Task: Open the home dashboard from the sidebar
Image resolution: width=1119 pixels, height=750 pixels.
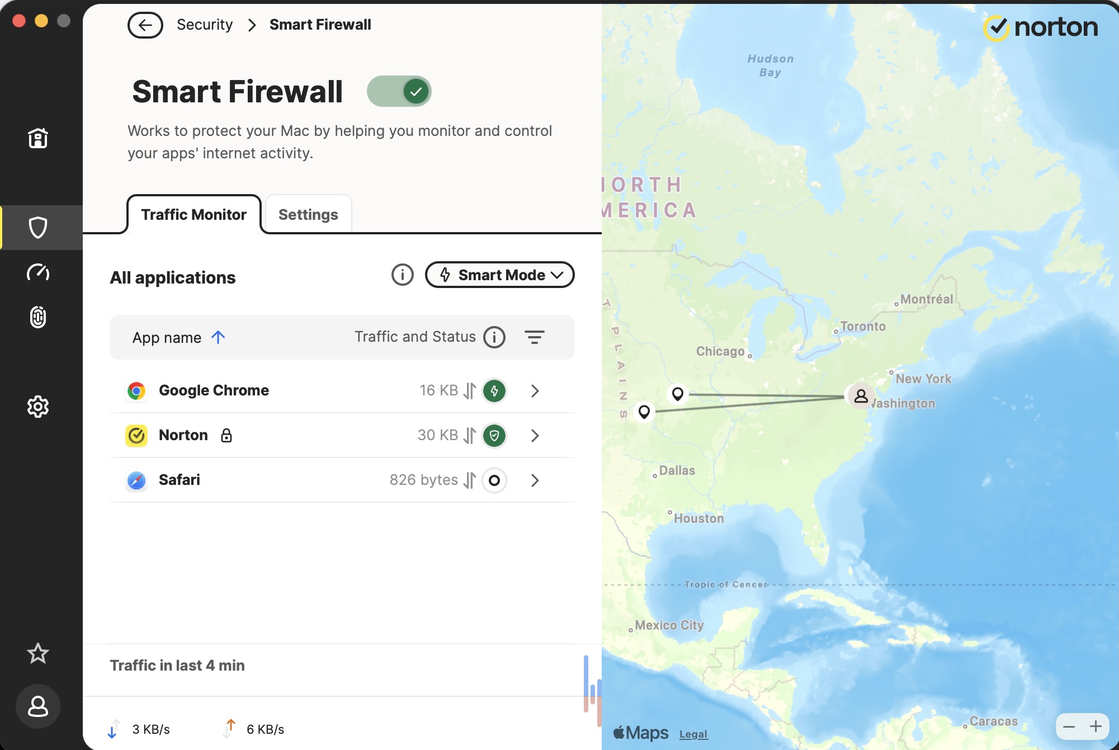Action: coord(37,138)
